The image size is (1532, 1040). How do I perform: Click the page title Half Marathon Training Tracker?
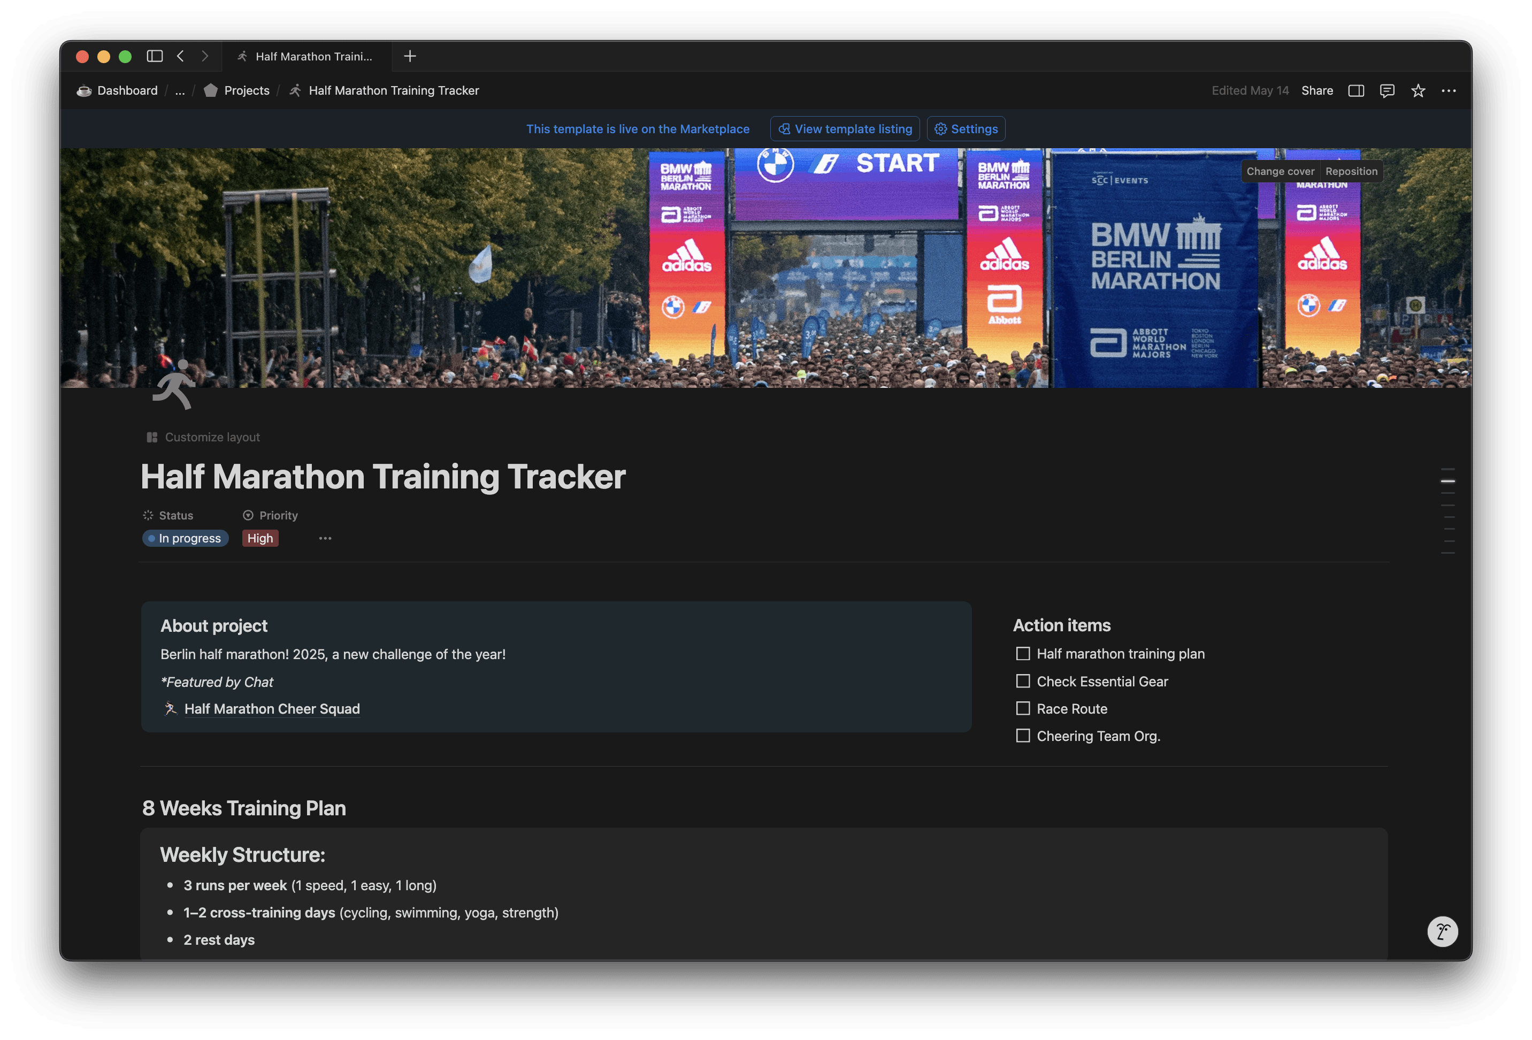click(x=383, y=476)
